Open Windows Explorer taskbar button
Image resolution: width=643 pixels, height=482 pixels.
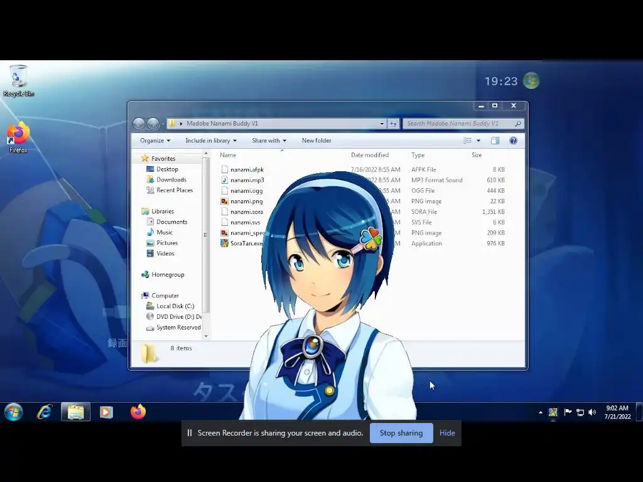click(76, 412)
